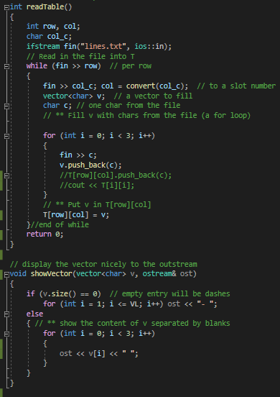Click '// empty entry will be dashes' comment
The height and width of the screenshot is (397, 280).
[170, 293]
